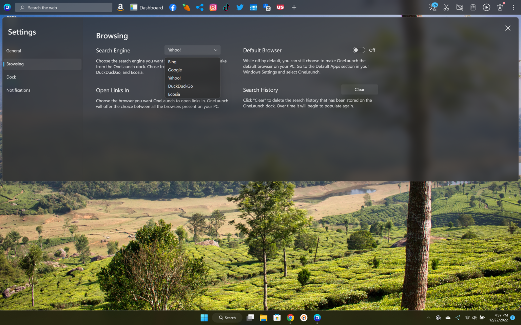This screenshot has height=325, width=521.
Task: Open the trash icon with notification dot
Action: [500, 7]
